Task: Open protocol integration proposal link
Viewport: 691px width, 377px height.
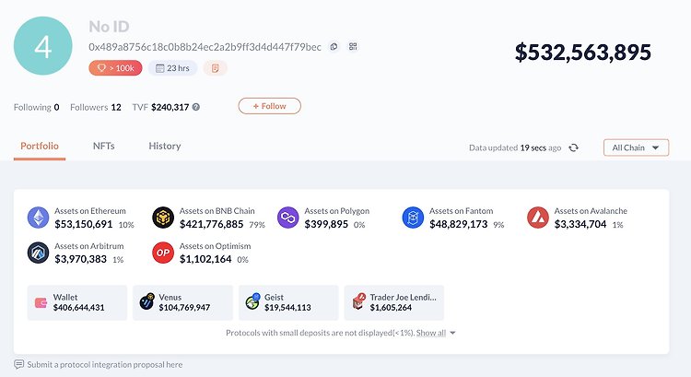Action: point(104,365)
